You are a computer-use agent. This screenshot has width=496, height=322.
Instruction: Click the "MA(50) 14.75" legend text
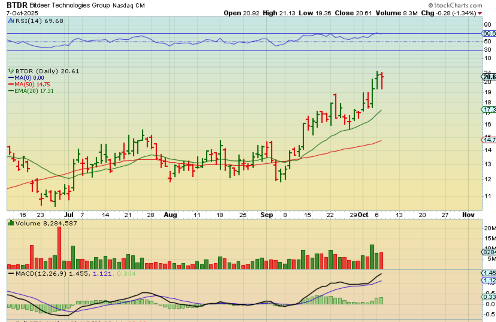pos(32,84)
